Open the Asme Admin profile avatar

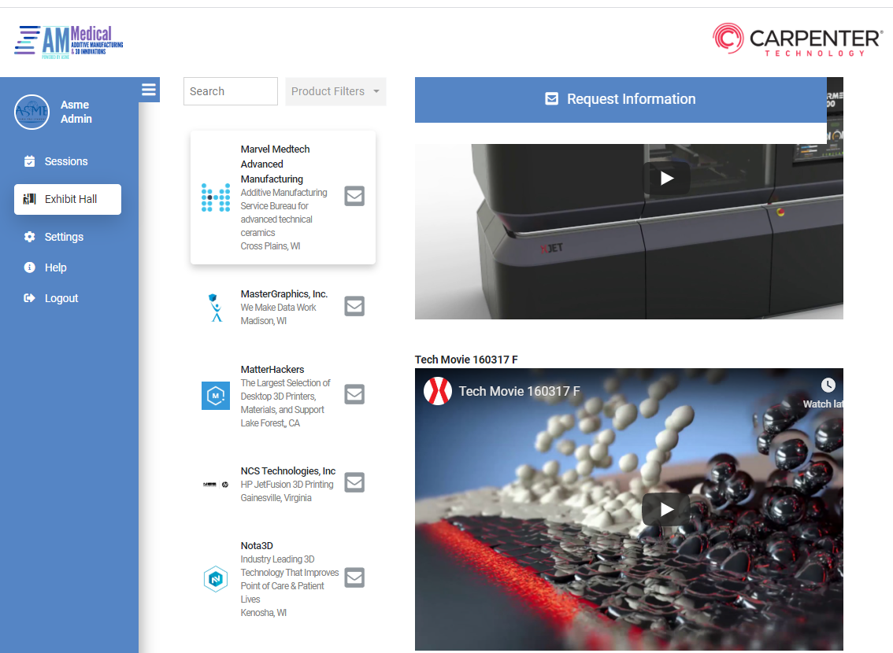click(31, 112)
